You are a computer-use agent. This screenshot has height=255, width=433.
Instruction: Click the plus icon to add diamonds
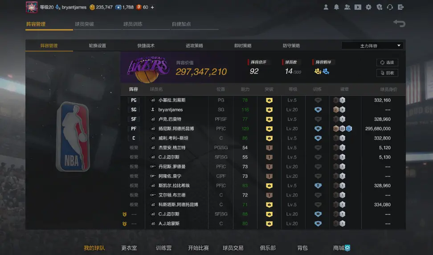(152, 7)
